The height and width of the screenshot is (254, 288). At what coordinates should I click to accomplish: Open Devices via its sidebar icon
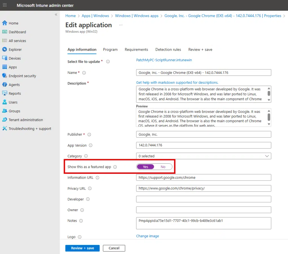4,58
